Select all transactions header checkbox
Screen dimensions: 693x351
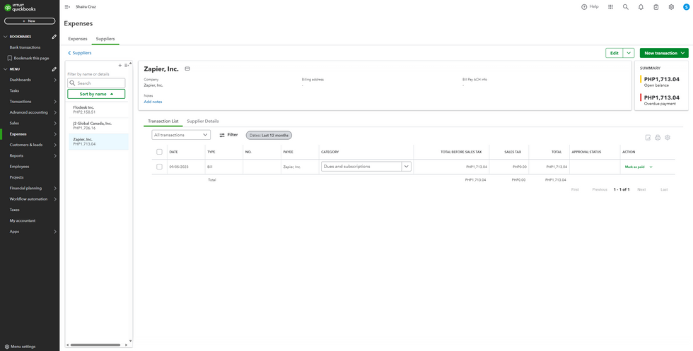click(160, 152)
